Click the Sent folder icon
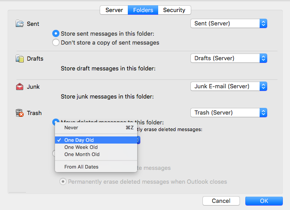Viewport: 290px width, 210px height. coord(19,23)
